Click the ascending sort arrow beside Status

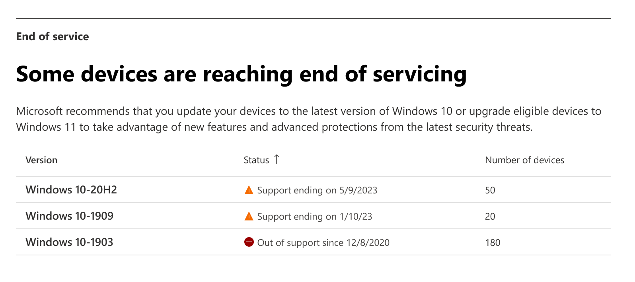click(277, 160)
